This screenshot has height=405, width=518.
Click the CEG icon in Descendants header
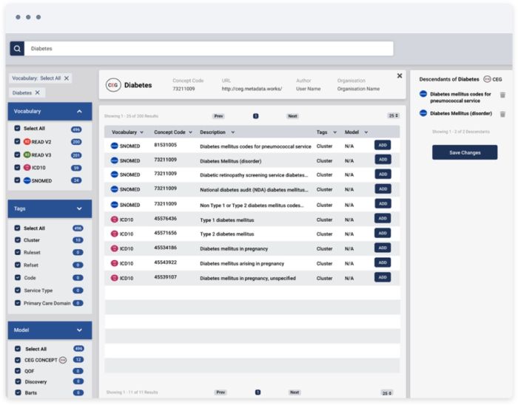point(487,79)
